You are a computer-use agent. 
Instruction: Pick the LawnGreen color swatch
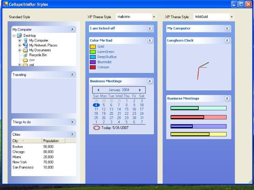(93, 52)
